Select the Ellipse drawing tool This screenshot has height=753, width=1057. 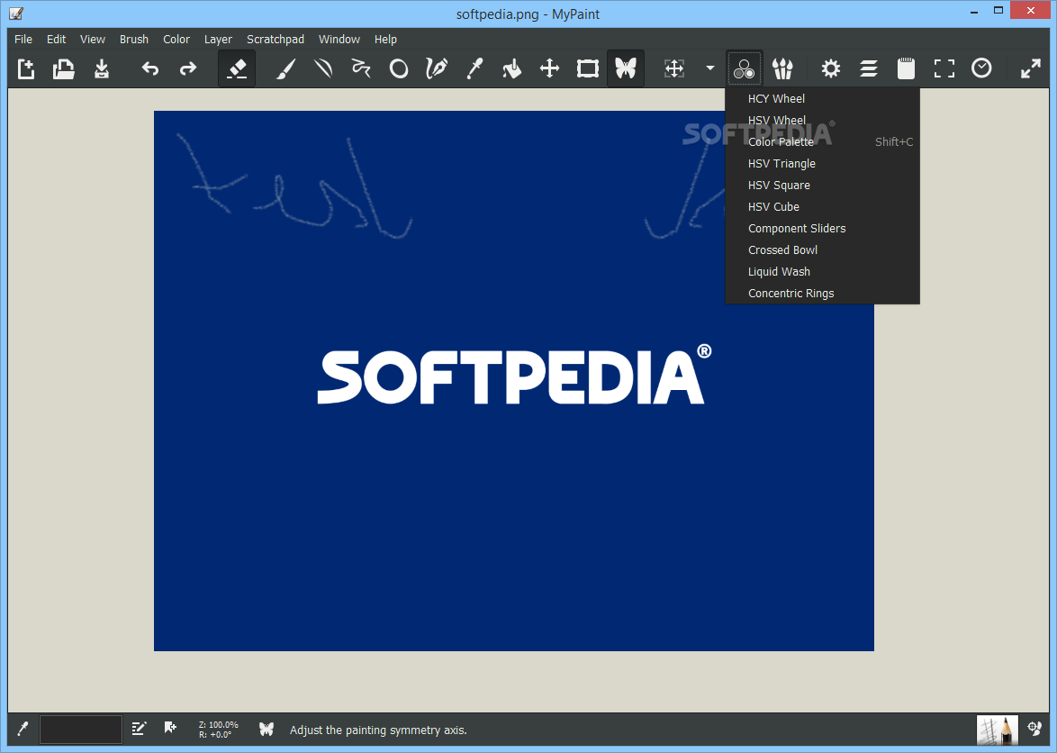coord(399,68)
